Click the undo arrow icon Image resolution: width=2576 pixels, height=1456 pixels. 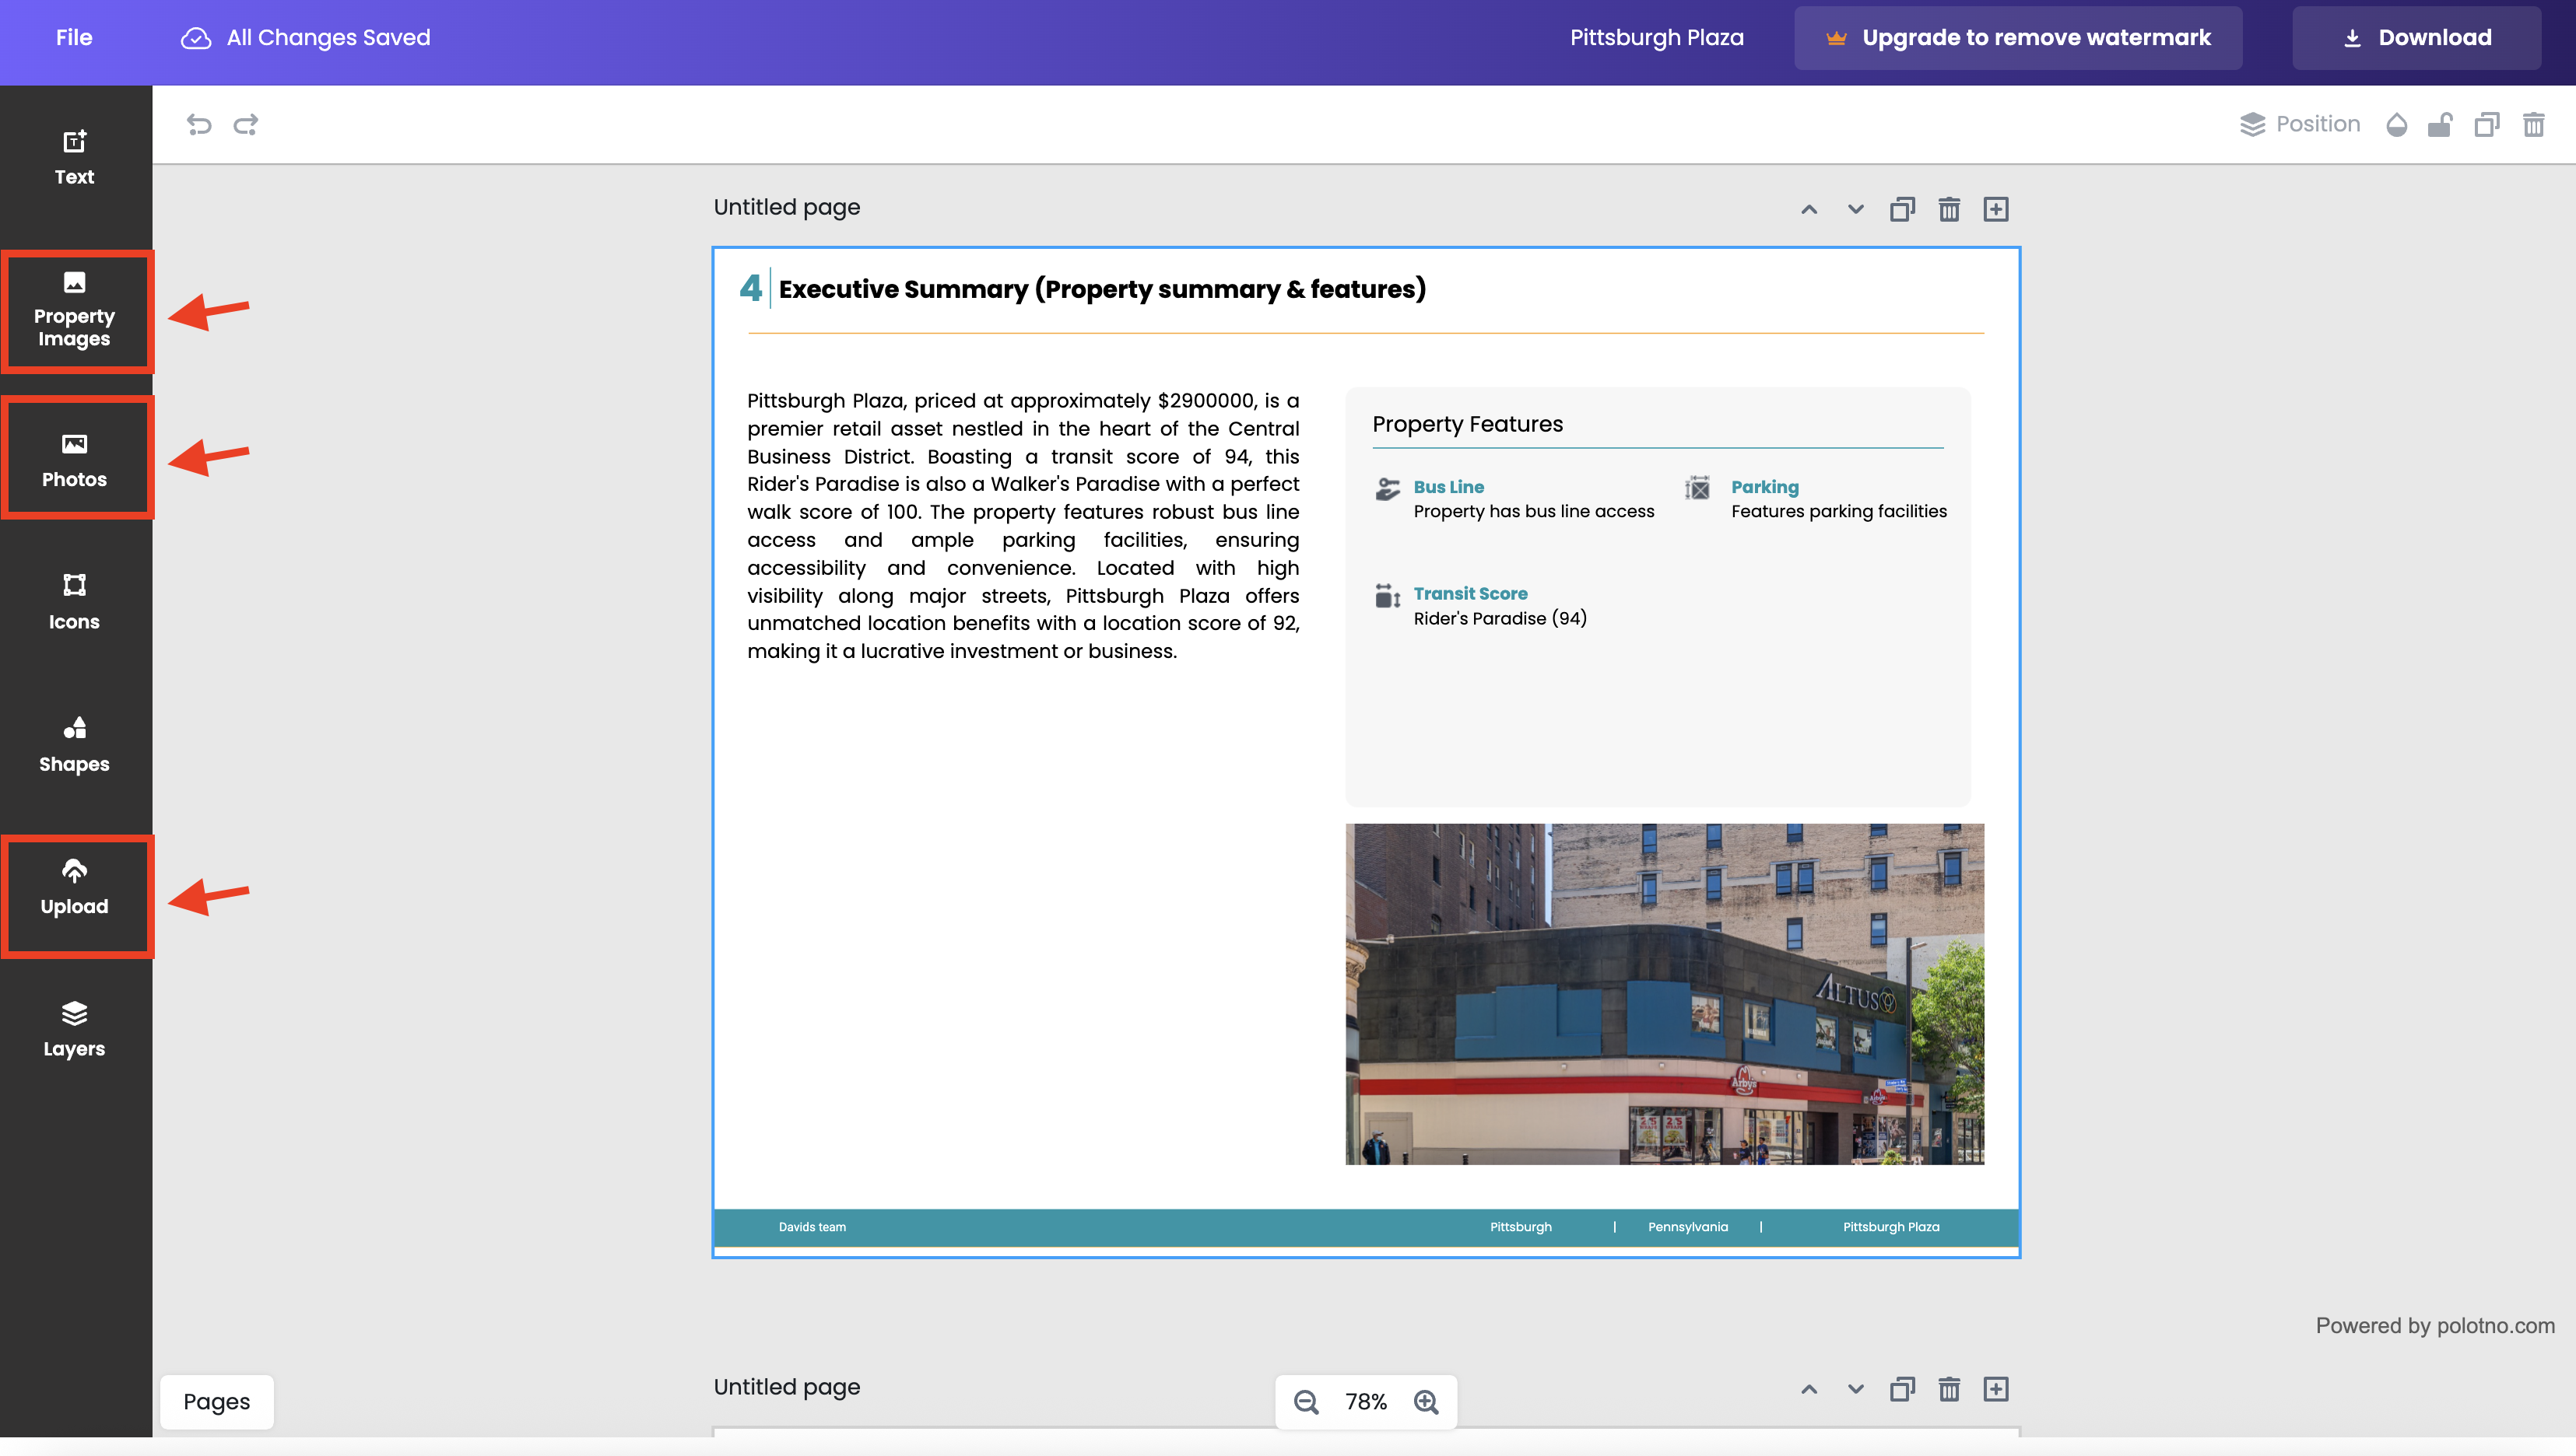tap(199, 124)
